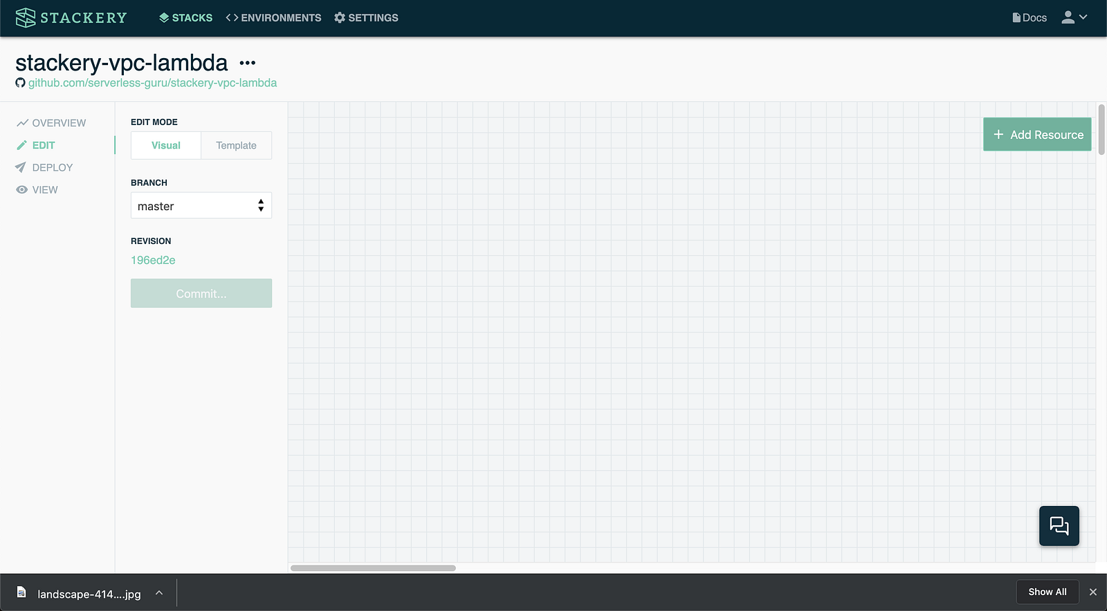Click the canvas vertical scrollbar
This screenshot has height=611, width=1107.
click(x=1101, y=129)
